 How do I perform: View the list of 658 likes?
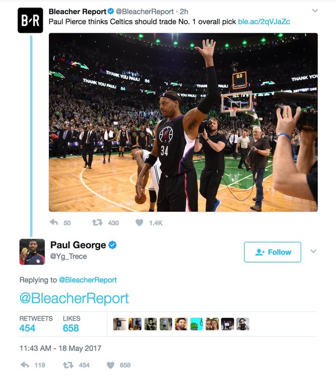(x=72, y=324)
